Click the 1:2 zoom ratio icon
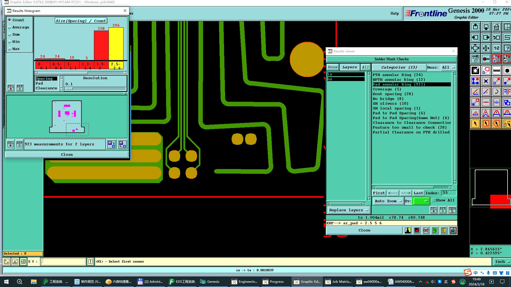The height and width of the screenshot is (287, 511). (496, 48)
